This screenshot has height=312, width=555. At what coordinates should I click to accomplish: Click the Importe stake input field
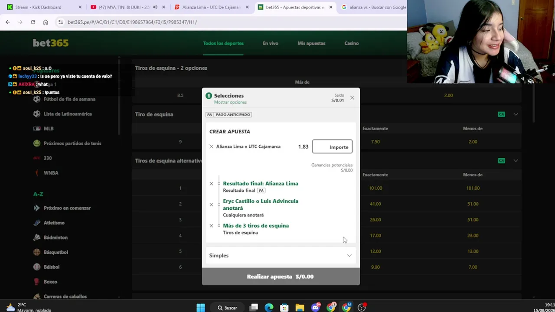[332, 147]
